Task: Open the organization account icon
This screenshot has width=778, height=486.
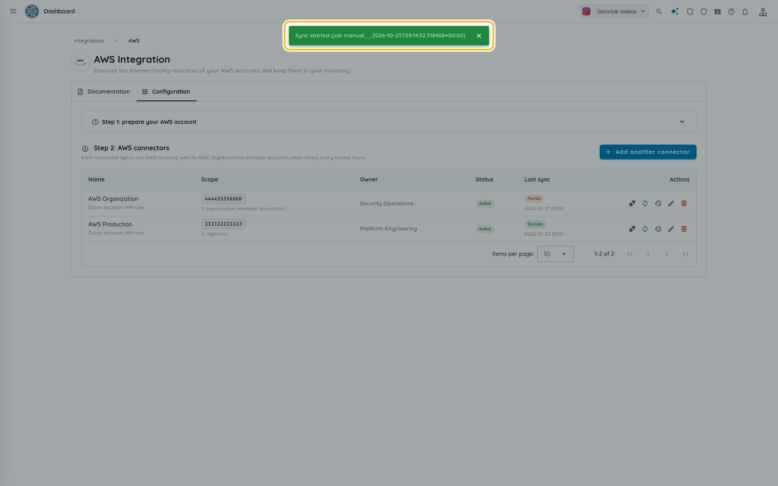Action: pos(763,12)
